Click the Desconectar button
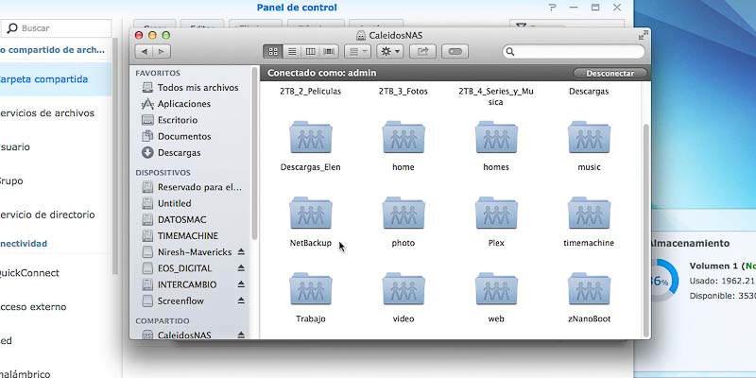 610,74
